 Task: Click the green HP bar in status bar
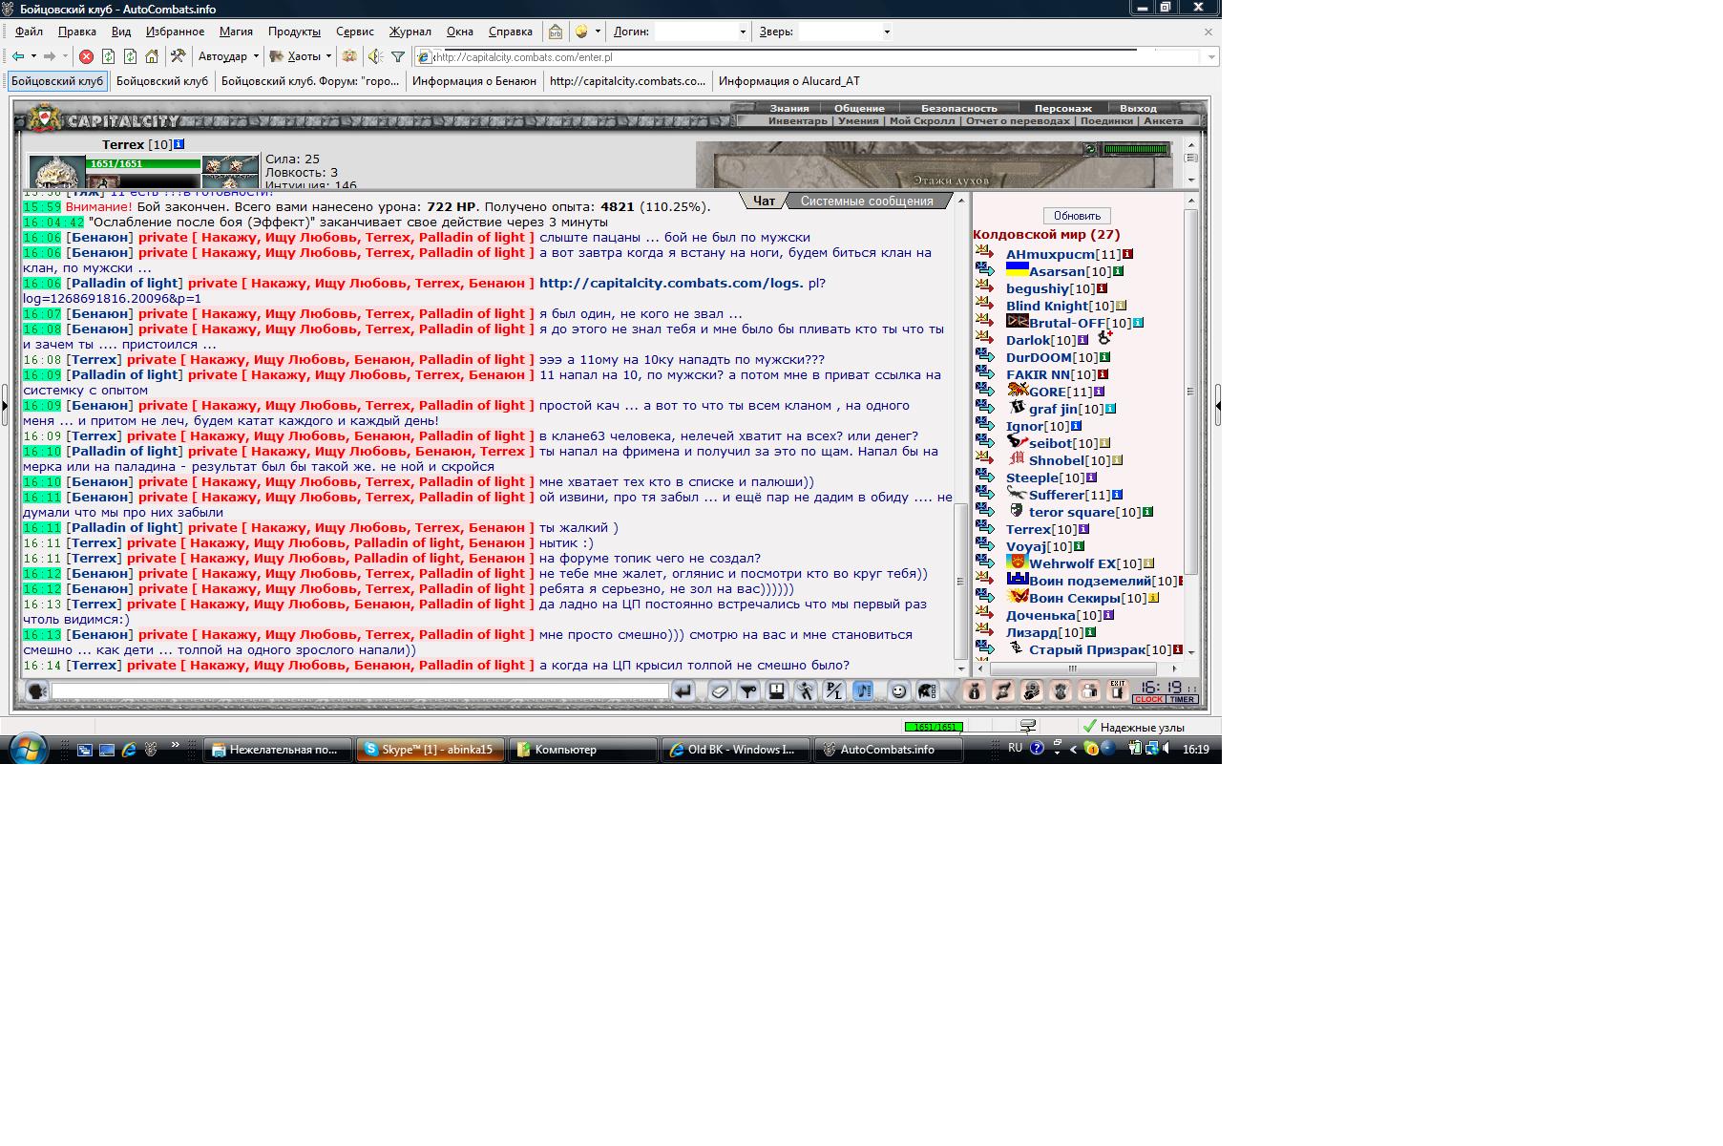click(934, 727)
